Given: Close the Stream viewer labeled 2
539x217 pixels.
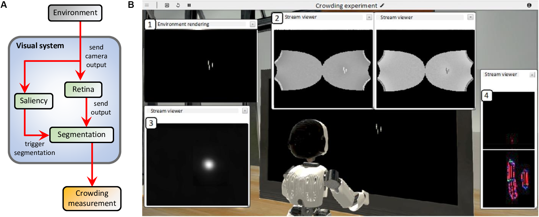Looking at the screenshot, I should (369, 17).
